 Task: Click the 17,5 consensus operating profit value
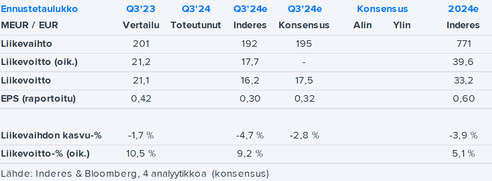click(304, 80)
